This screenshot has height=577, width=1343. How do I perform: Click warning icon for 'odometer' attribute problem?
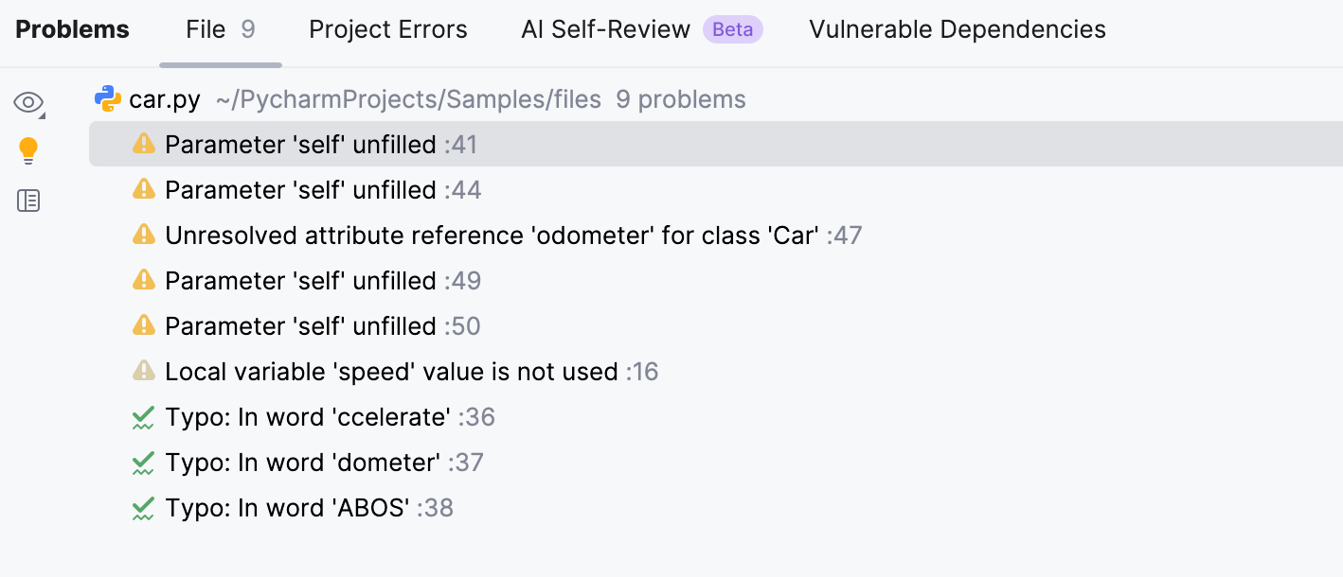(x=143, y=235)
